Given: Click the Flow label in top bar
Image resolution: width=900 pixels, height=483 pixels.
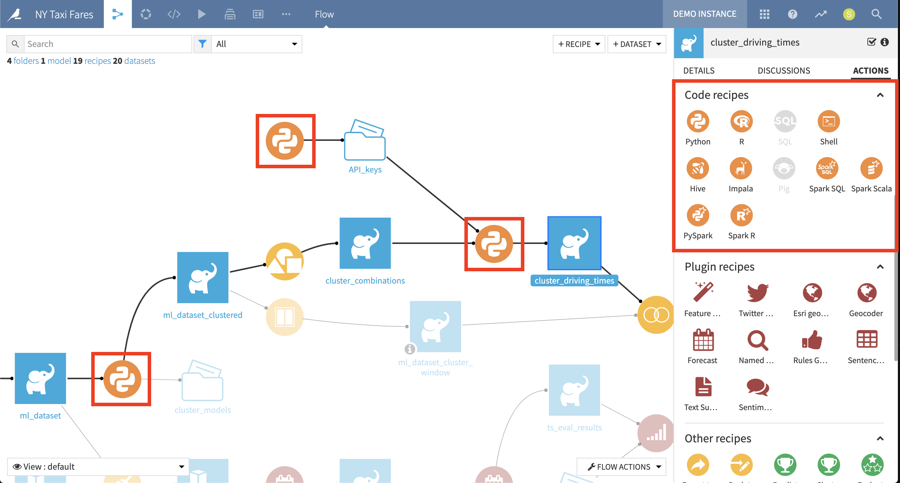Looking at the screenshot, I should (x=324, y=14).
